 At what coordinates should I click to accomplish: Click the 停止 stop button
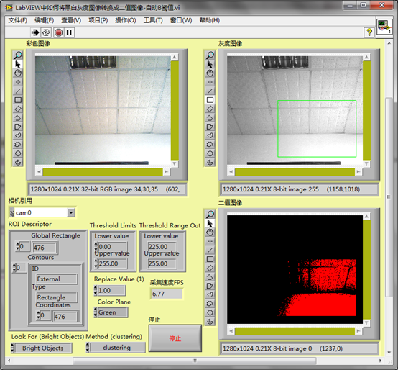tap(175, 338)
